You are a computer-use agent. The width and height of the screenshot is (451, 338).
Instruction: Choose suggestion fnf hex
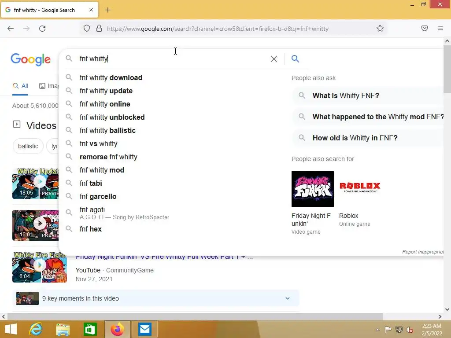(x=91, y=229)
